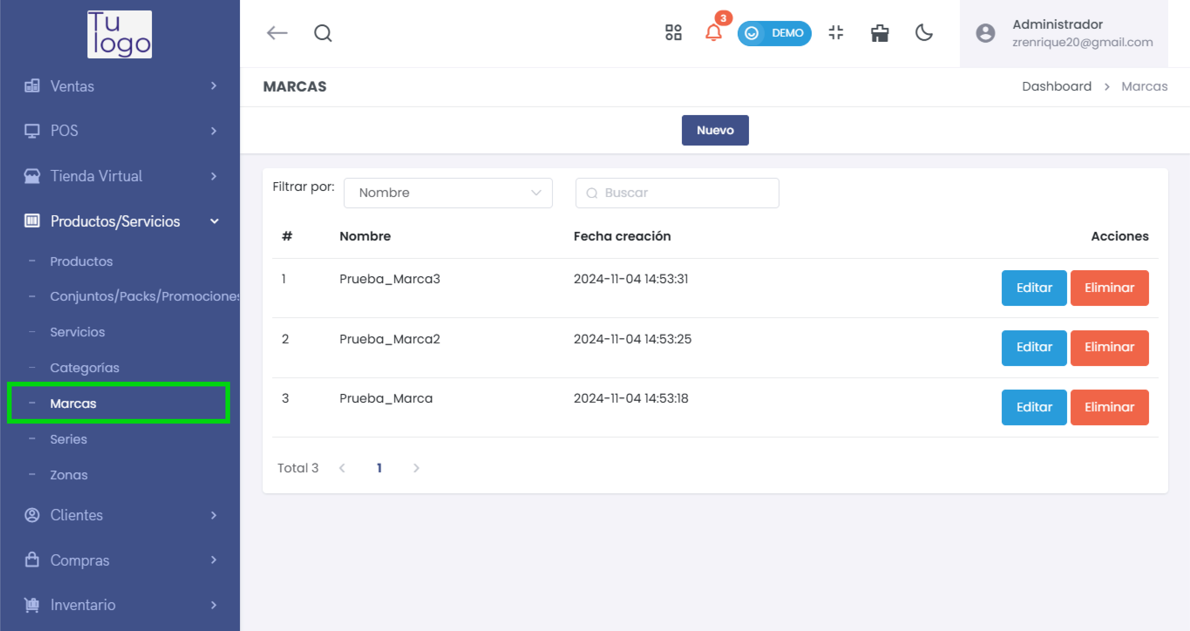Open Series submenu item
This screenshot has height=631, width=1190.
(68, 439)
